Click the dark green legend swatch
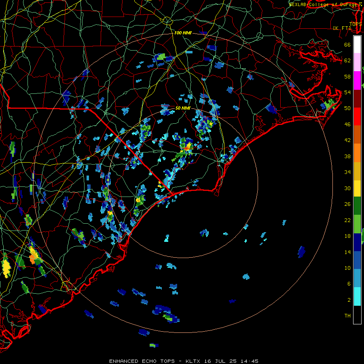Viewport: 364px width, 364px height. pyautogui.click(x=357, y=206)
